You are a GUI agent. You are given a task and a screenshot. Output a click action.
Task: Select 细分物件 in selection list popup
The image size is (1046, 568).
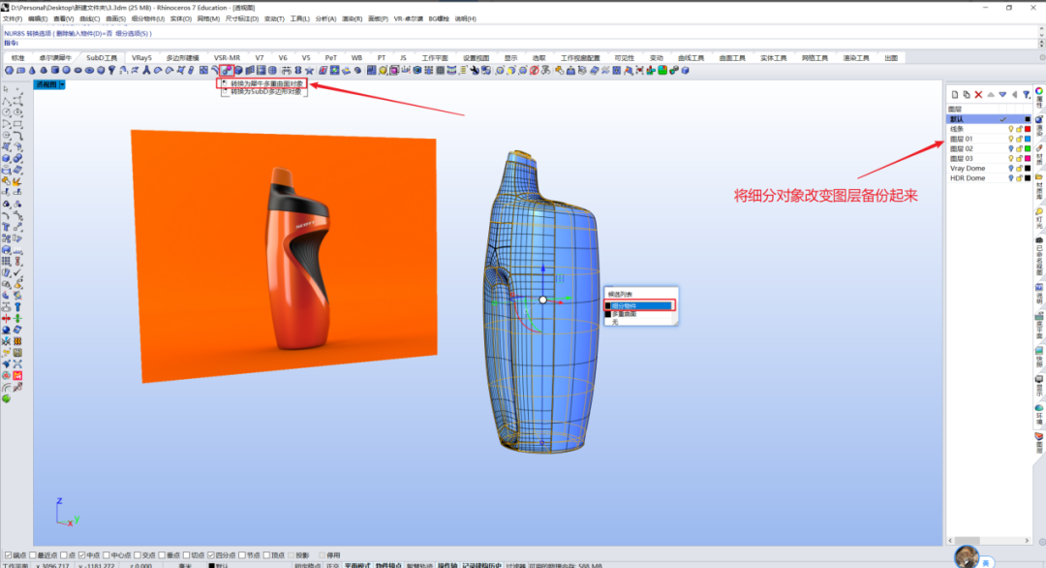[639, 305]
